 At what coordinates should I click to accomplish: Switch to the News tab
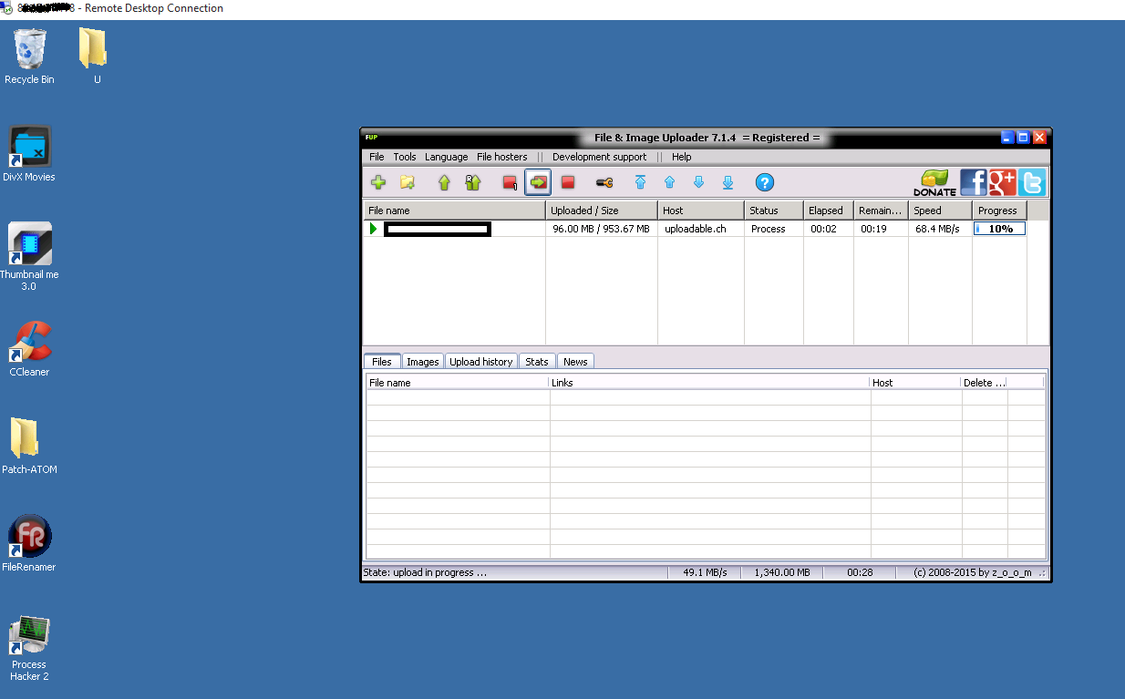coord(575,362)
